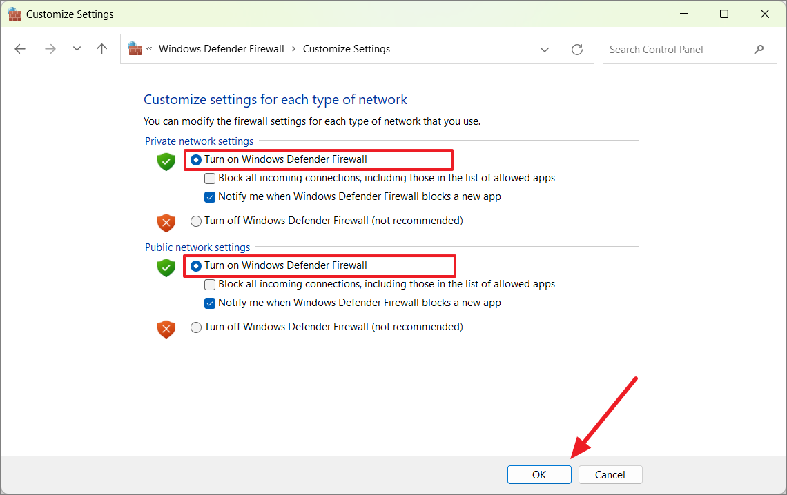Click the green shield under Private network settings
This screenshot has height=495, width=787.
click(166, 161)
